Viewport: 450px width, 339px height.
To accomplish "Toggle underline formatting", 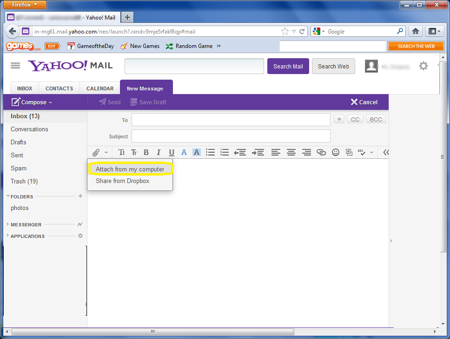I will click(x=172, y=152).
